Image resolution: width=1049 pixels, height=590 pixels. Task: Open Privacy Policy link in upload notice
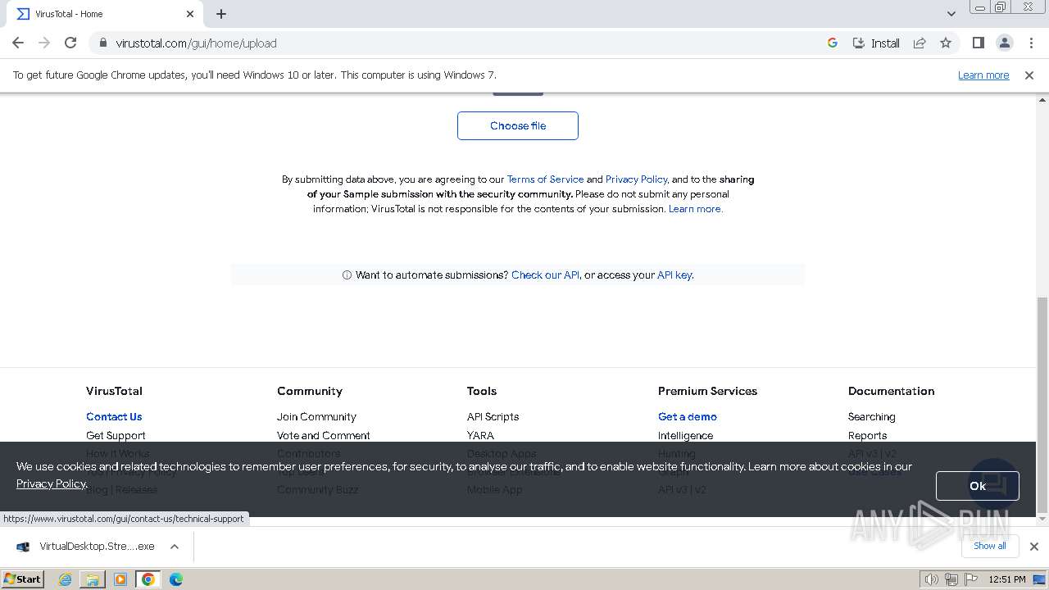coord(636,179)
